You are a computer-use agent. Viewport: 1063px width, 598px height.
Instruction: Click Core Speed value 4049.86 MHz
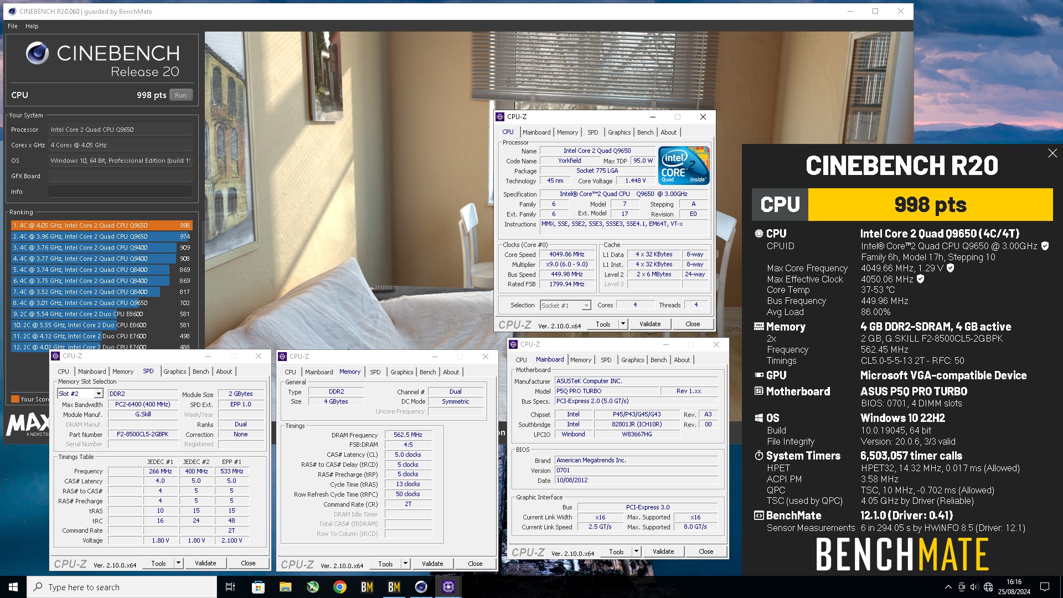point(567,255)
